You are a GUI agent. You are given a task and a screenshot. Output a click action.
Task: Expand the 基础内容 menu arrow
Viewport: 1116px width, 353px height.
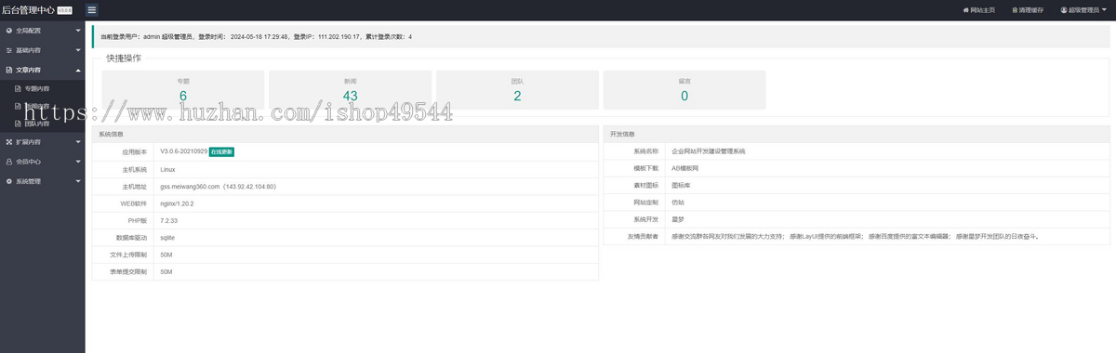click(x=78, y=50)
